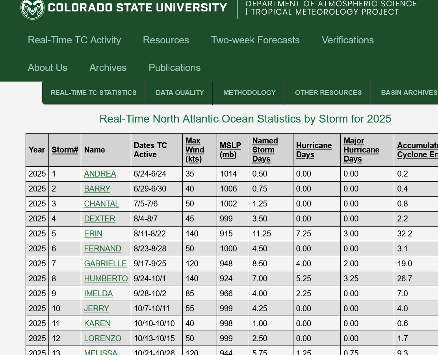The image size is (438, 355).
Task: Click the CSU ram logo icon
Action: click(32, 8)
